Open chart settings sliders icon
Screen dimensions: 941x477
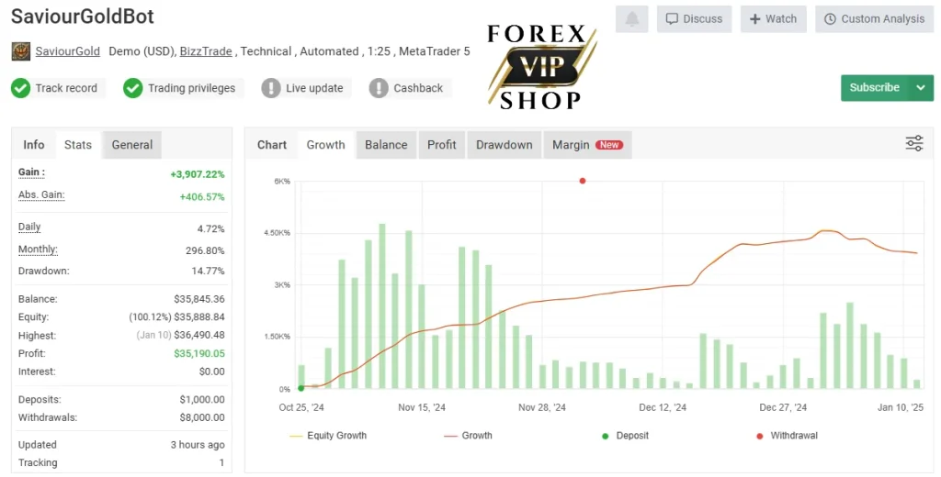coord(914,143)
